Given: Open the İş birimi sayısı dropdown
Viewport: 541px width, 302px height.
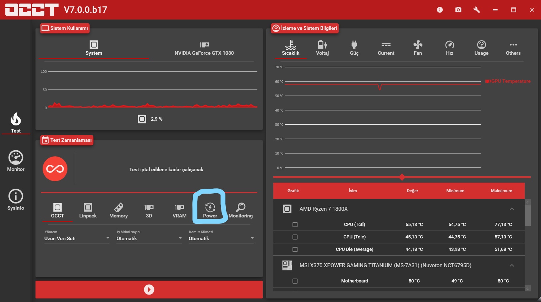Looking at the screenshot, I should click(149, 238).
